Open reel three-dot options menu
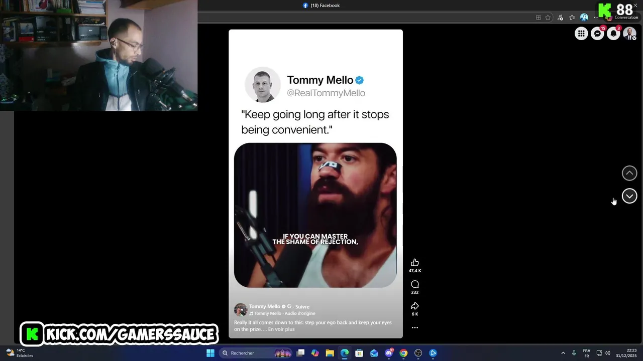Viewport: 643px width, 361px height. click(415, 327)
